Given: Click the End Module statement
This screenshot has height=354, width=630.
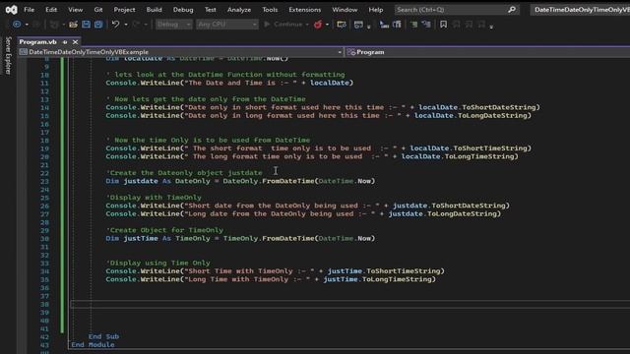Looking at the screenshot, I should pyautogui.click(x=93, y=345).
